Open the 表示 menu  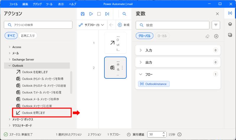tap(61, 4)
